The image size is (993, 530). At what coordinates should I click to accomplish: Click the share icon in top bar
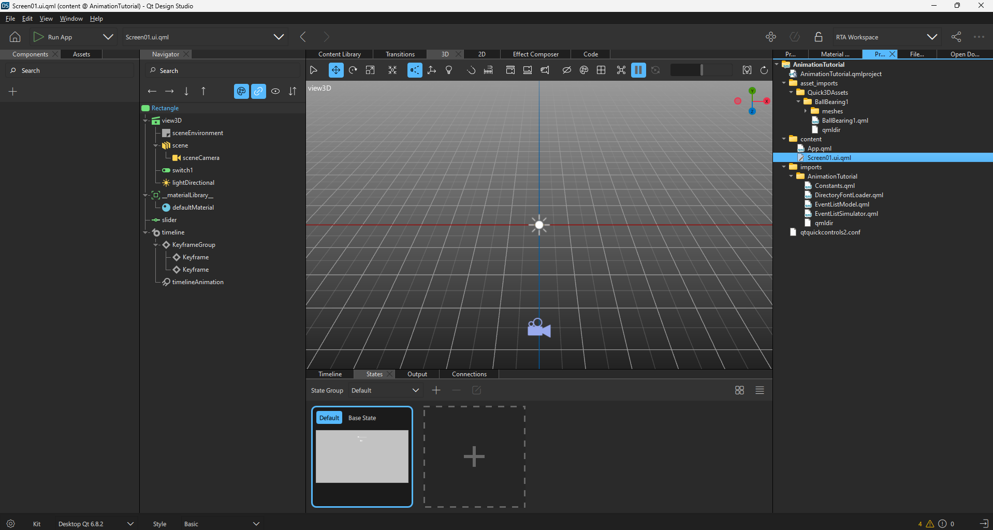coord(956,37)
